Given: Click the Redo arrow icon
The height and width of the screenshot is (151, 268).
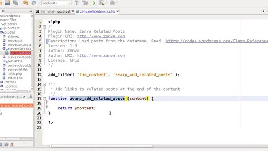Looking at the screenshot, I should 34,3.
